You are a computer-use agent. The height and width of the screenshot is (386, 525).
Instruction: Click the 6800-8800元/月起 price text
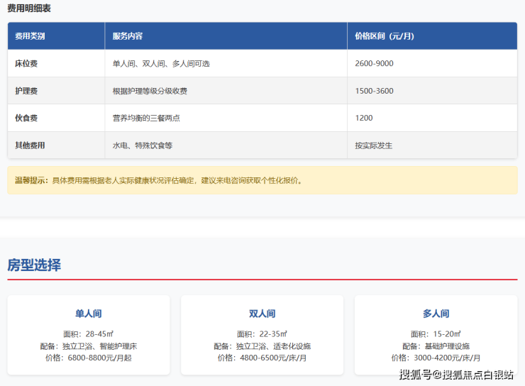pos(99,358)
